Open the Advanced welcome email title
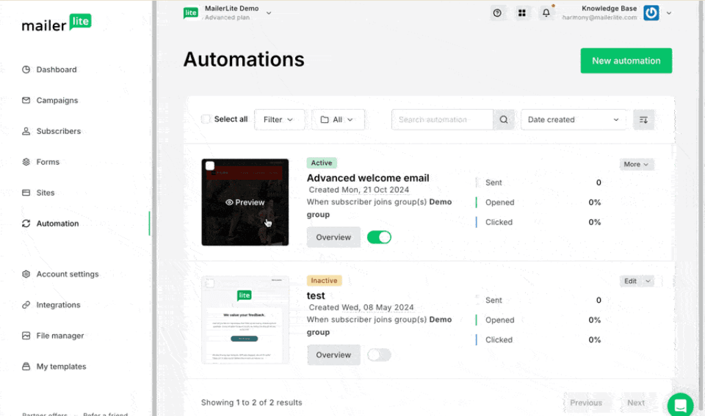 [368, 178]
